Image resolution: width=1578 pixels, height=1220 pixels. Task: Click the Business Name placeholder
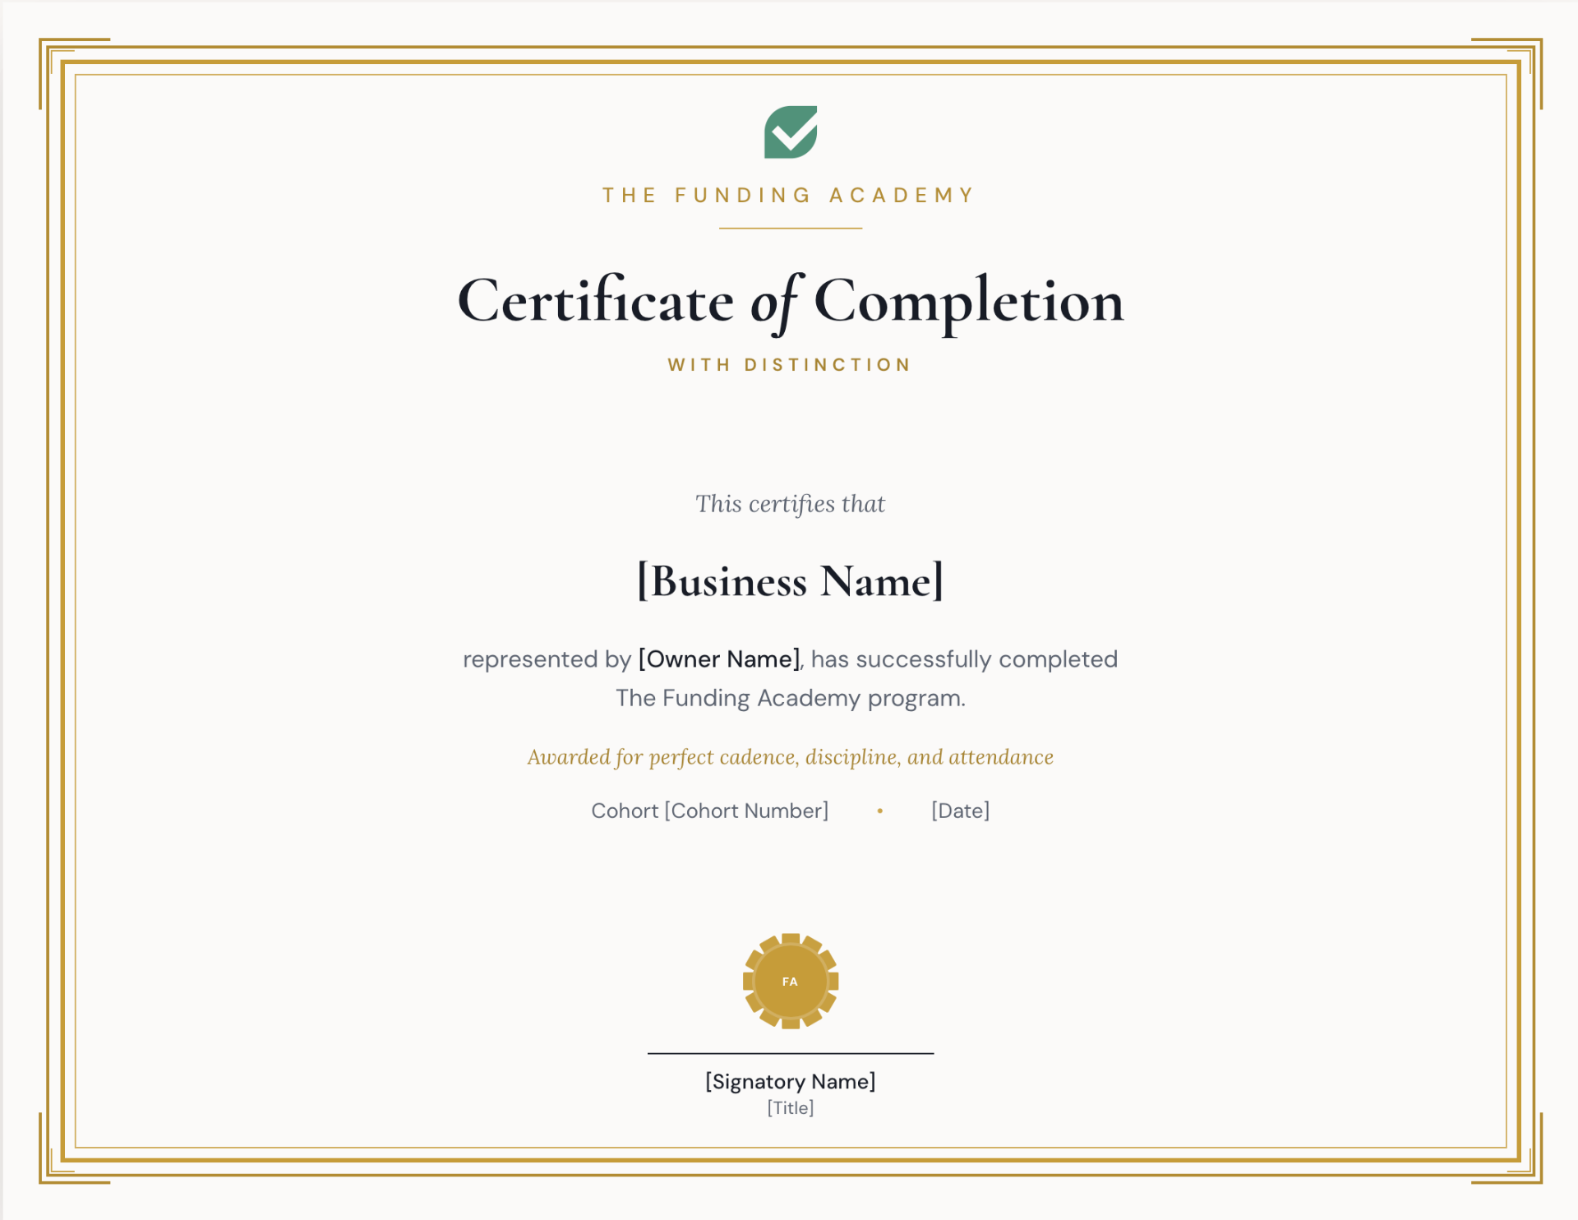pyautogui.click(x=789, y=581)
